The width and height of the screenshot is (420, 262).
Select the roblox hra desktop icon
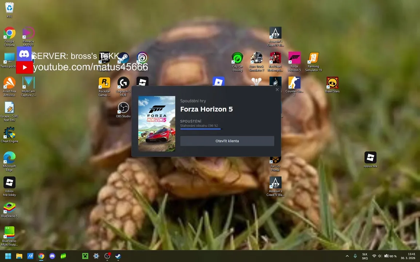[x=371, y=160]
